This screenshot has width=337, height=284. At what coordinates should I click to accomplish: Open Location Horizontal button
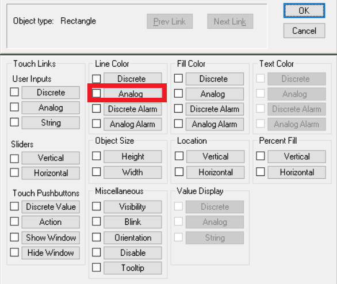[215, 172]
